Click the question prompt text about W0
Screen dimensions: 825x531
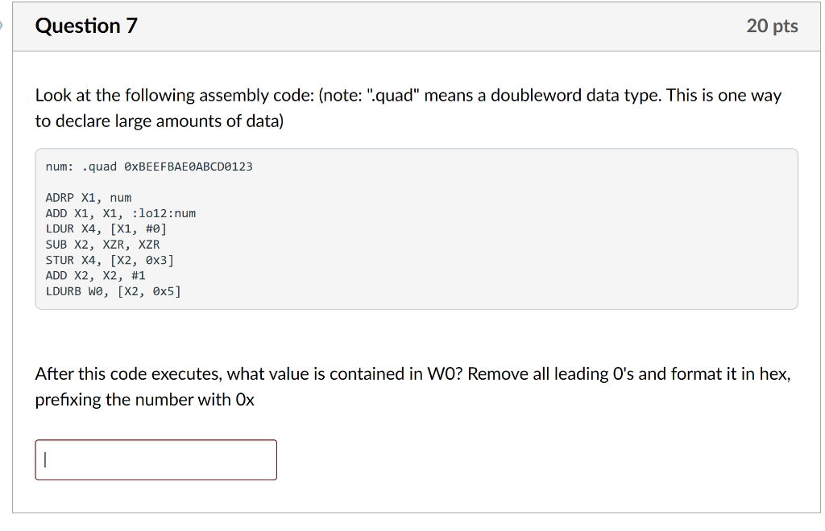[322, 373]
